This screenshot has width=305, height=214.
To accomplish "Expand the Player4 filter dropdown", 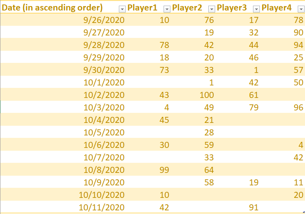I will pos(300,8).
